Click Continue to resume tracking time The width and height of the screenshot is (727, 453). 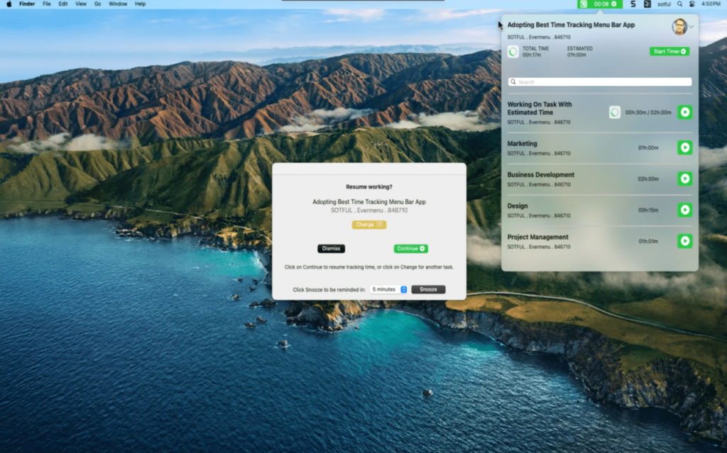coord(410,248)
